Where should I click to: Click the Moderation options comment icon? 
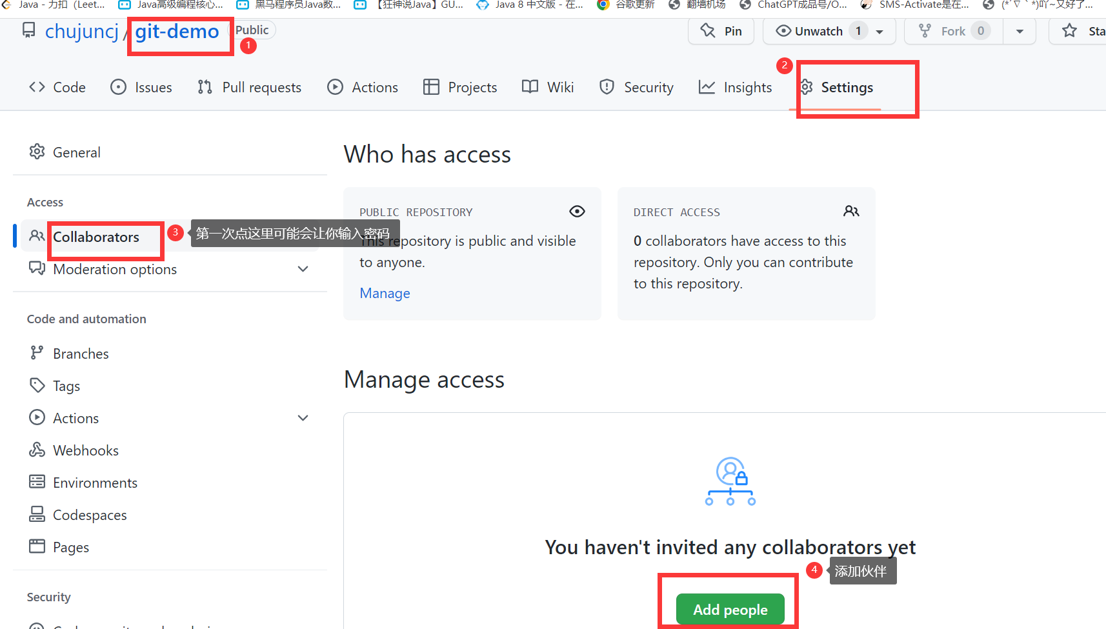coord(37,268)
